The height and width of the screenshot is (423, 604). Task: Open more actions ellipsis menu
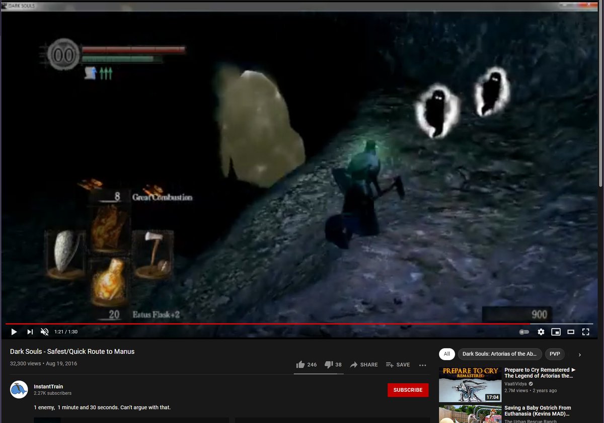[422, 365]
